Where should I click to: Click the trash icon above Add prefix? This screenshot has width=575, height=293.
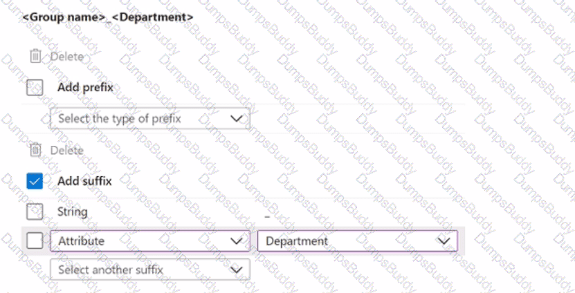pyautogui.click(x=36, y=57)
